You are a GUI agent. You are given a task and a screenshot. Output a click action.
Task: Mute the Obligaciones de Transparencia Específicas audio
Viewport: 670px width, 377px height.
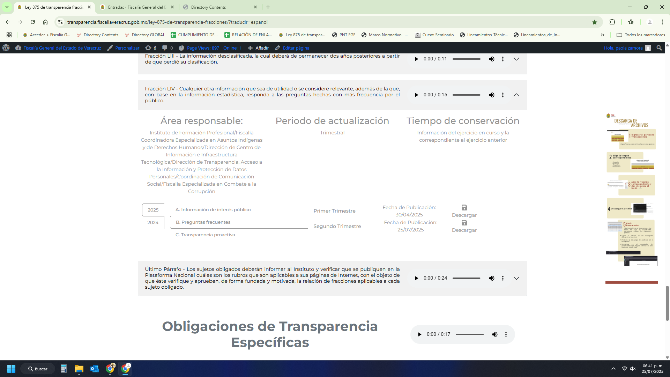[494, 334]
